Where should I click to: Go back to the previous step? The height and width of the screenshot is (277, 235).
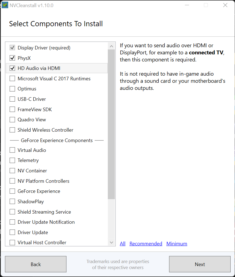tap(36, 264)
